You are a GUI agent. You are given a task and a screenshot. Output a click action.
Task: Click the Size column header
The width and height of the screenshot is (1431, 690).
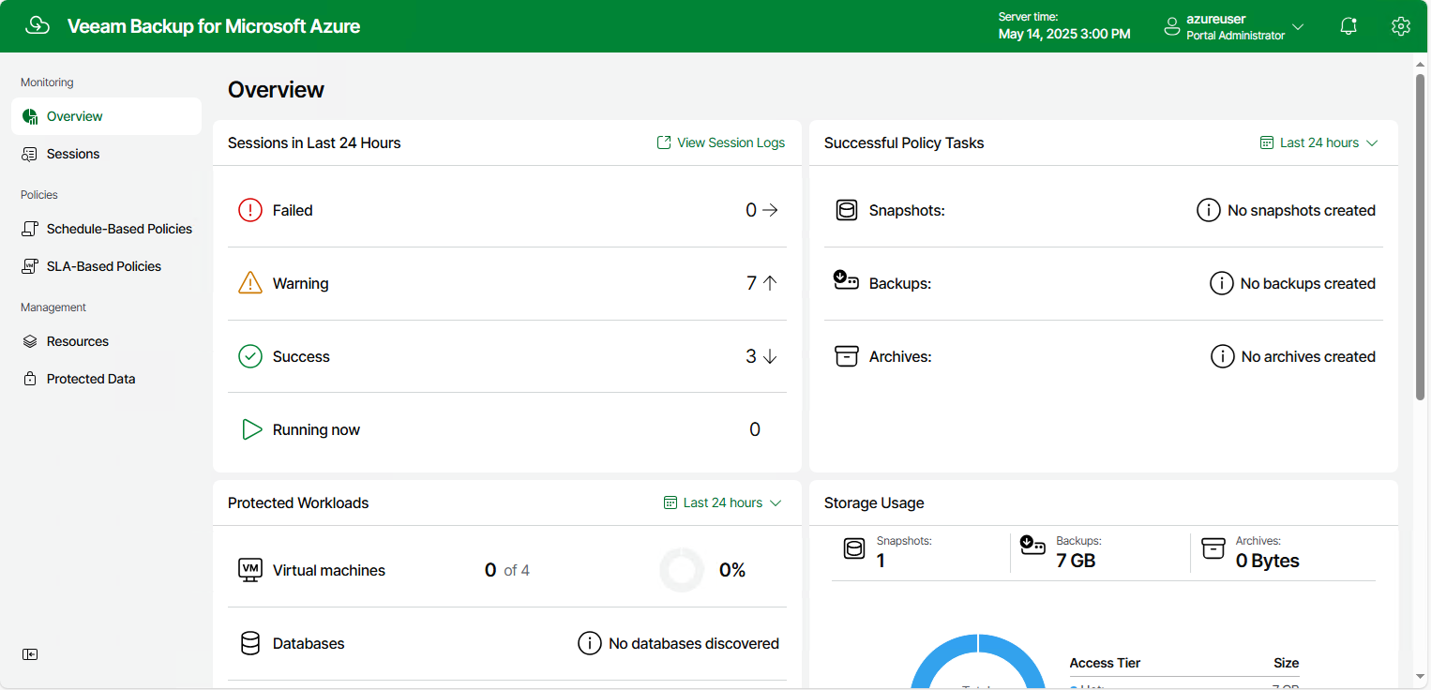(x=1287, y=663)
